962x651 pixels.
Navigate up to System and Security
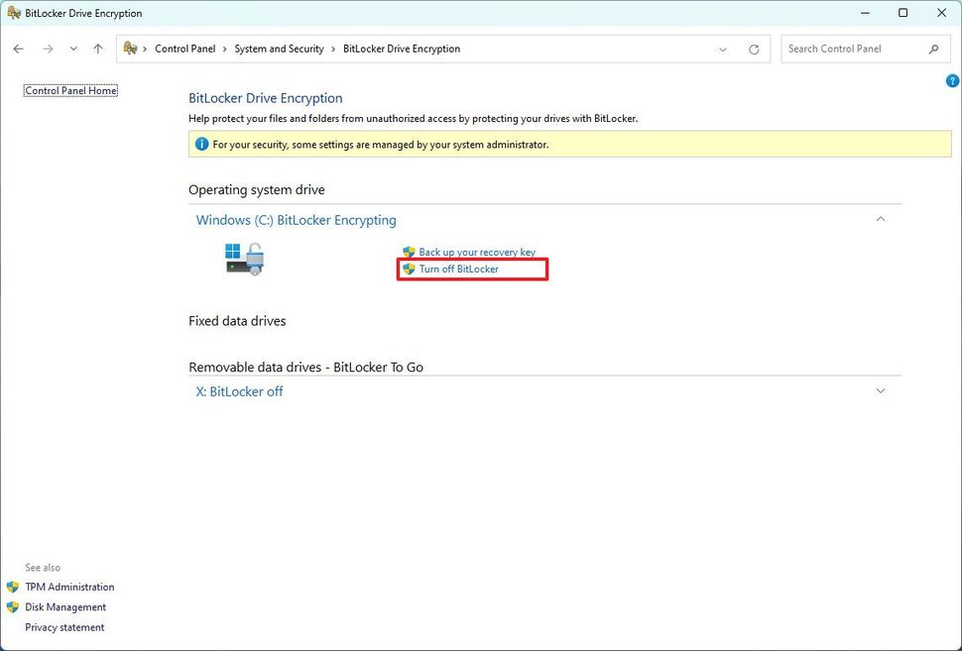tap(97, 48)
